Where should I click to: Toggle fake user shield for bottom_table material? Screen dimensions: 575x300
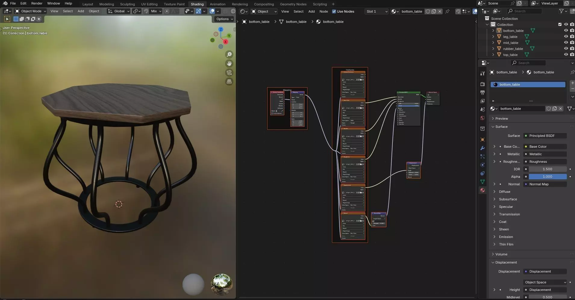click(x=548, y=109)
